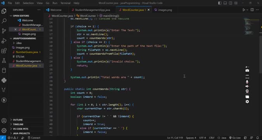
Task: Change Spaces: 4 indentation setting
Action: 191,138
